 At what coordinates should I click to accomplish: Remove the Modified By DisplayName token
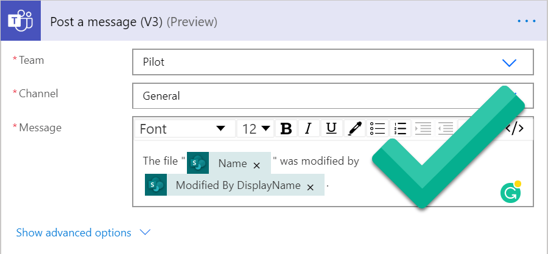(x=311, y=187)
